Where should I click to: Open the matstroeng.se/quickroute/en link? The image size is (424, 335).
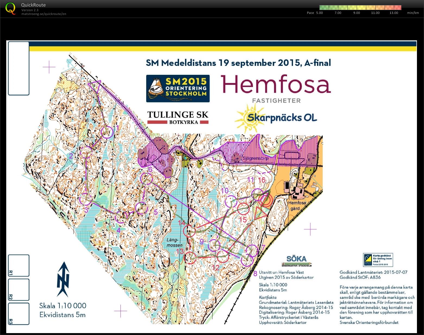[44, 14]
